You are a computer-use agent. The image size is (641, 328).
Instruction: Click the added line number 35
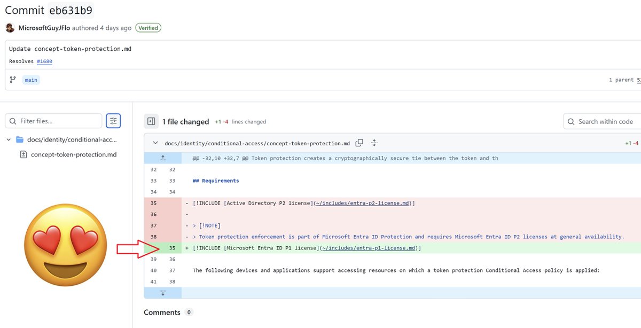172,248
